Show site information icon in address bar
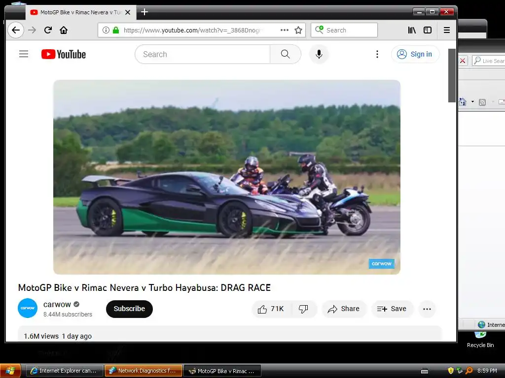Viewport: 505px width, 378px height. pos(106,30)
